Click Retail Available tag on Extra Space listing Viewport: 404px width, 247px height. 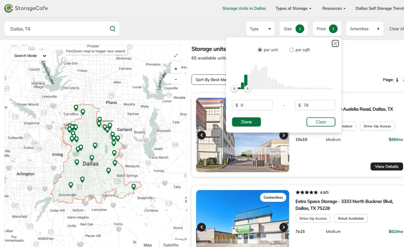coord(351,219)
